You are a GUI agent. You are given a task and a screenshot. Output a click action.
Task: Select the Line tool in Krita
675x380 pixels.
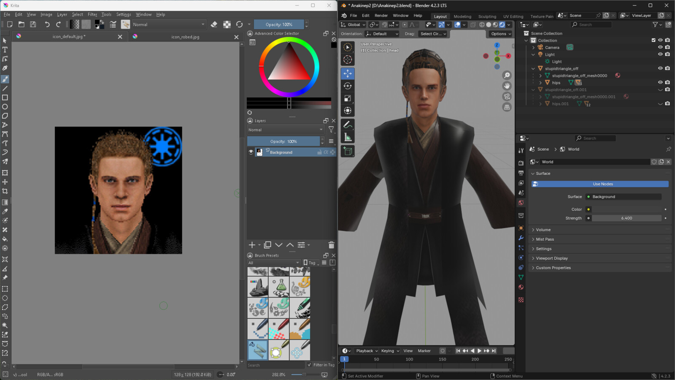tap(5, 89)
